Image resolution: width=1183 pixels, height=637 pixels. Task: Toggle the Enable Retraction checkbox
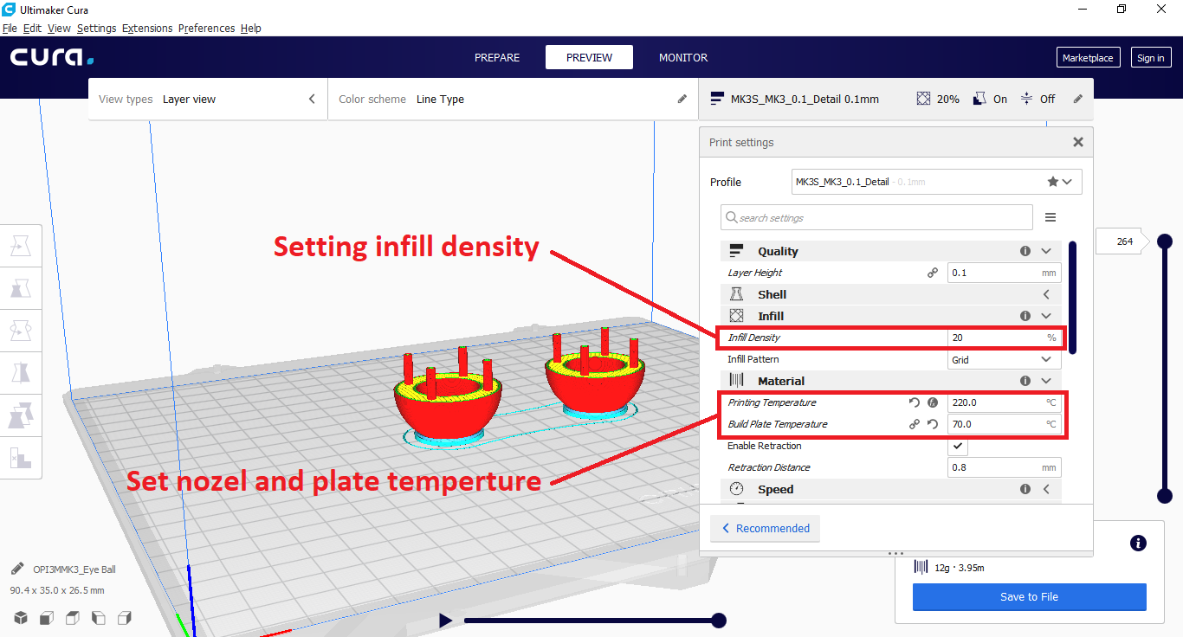(957, 446)
